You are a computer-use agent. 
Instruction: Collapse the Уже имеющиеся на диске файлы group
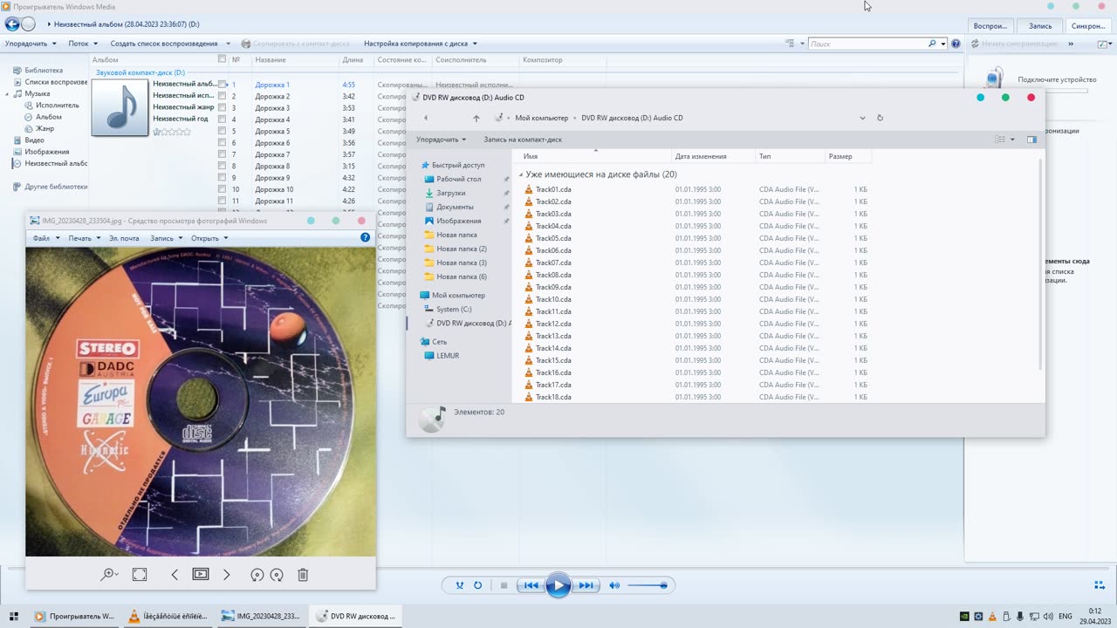(x=522, y=174)
